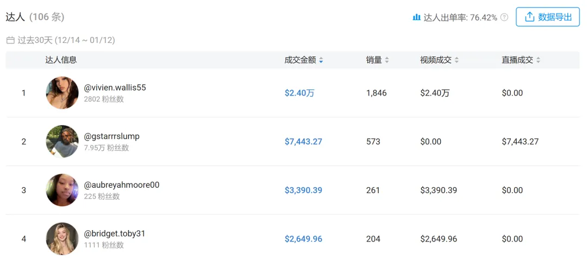
Task: Click the blue $3,390.39 amount
Action: [303, 190]
